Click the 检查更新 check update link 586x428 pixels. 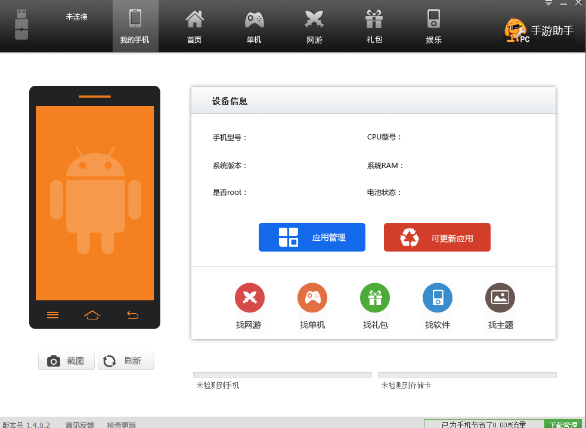coord(122,424)
